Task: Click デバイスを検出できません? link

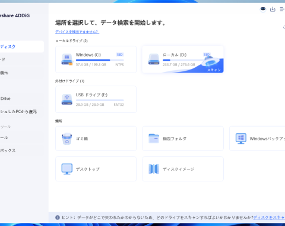Action: (77, 32)
